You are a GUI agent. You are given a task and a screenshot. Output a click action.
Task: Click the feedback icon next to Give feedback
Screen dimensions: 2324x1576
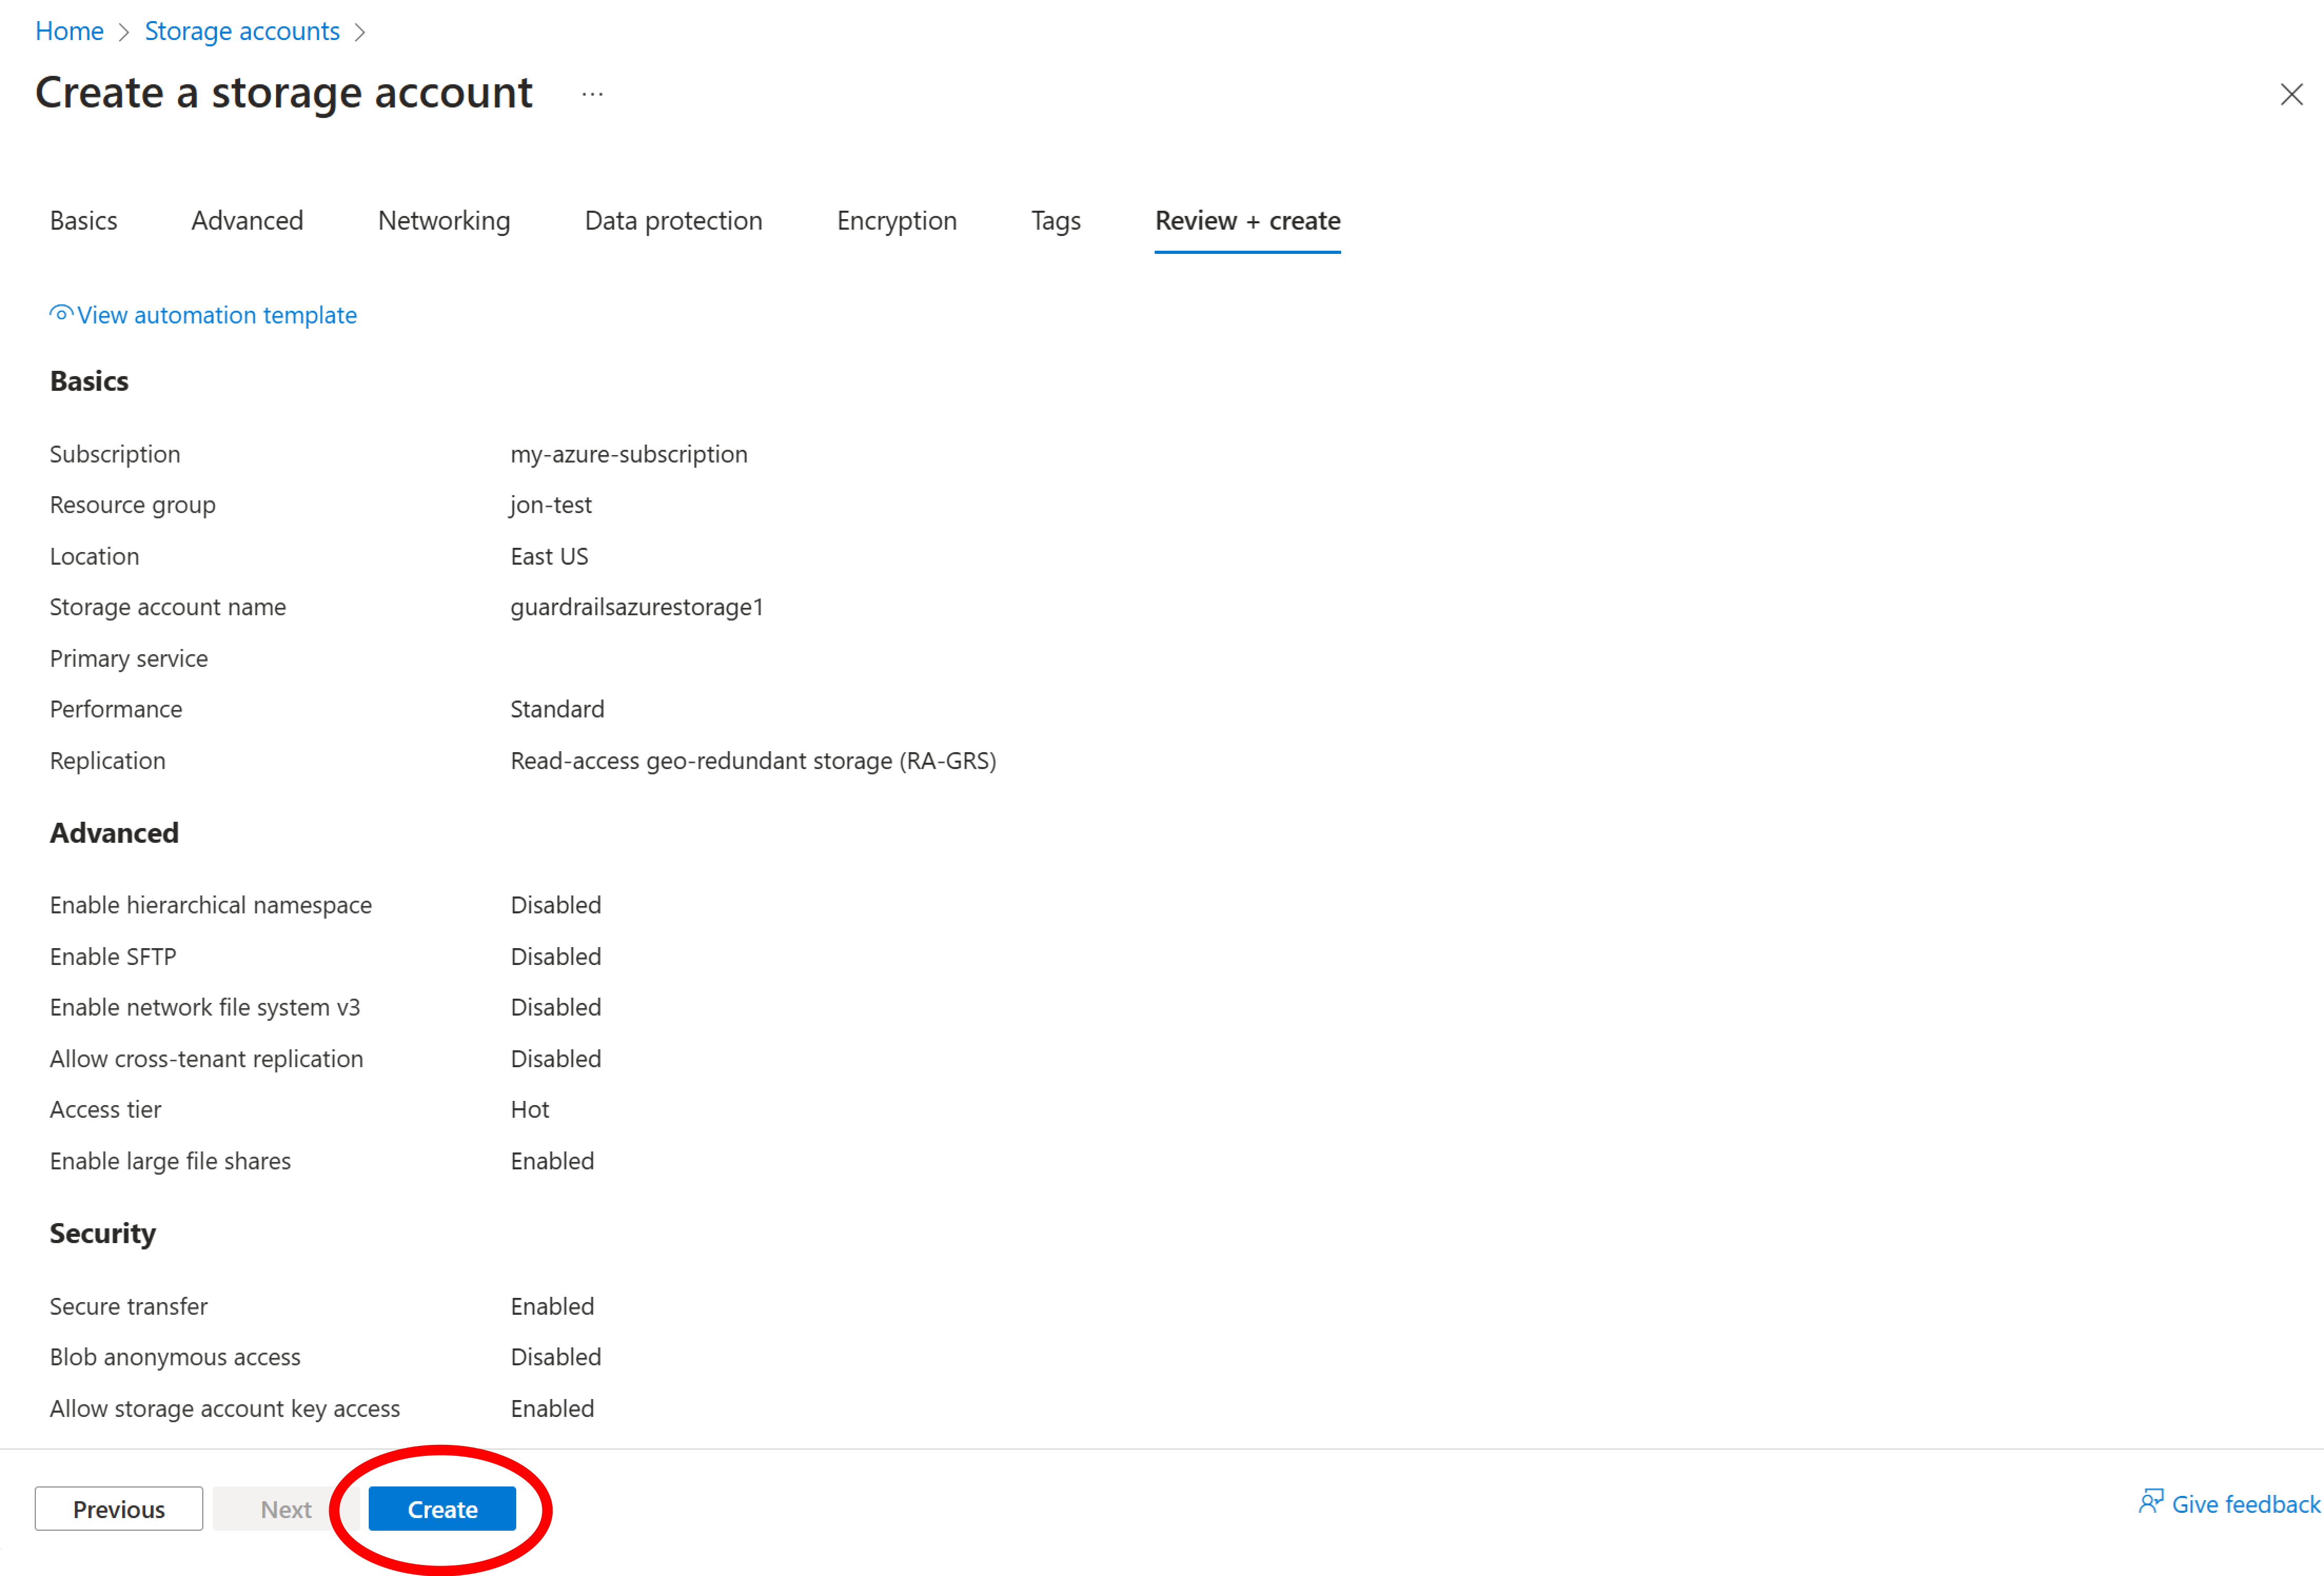coord(2152,1502)
